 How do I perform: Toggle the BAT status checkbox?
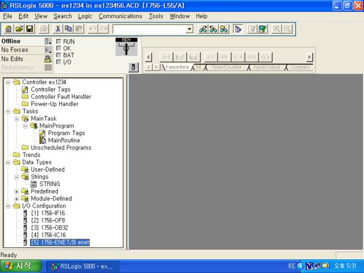(59, 55)
